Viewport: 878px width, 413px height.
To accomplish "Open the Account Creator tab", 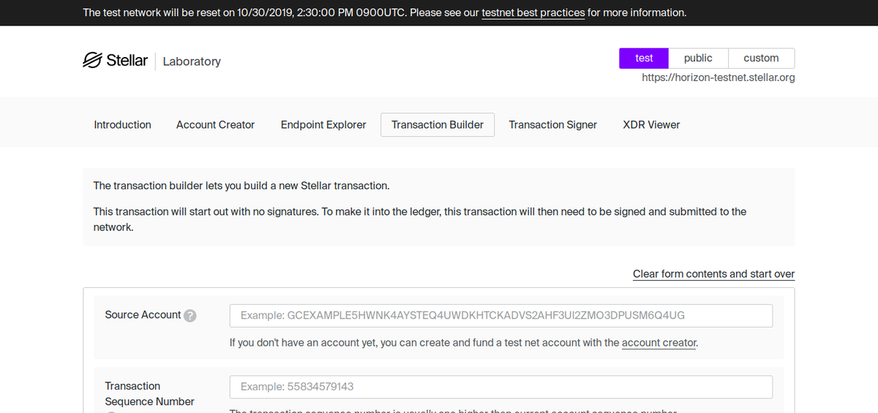I will coord(215,125).
